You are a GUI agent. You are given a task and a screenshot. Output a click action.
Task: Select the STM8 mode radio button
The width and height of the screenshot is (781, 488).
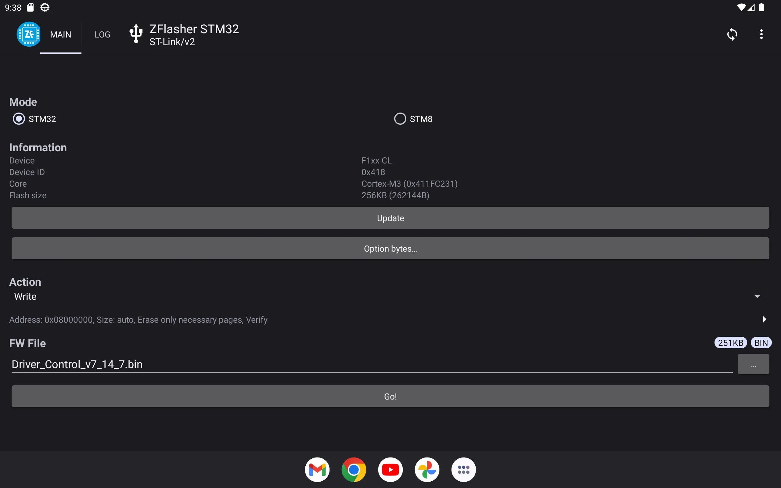[x=399, y=119]
